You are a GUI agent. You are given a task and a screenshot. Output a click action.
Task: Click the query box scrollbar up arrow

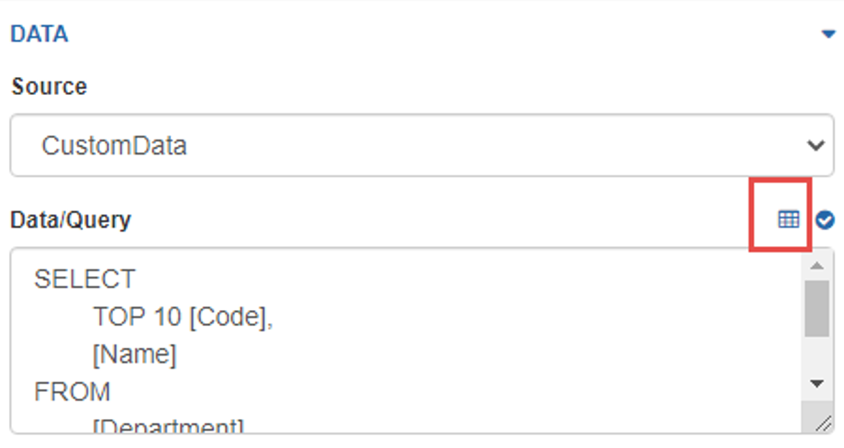click(x=817, y=266)
